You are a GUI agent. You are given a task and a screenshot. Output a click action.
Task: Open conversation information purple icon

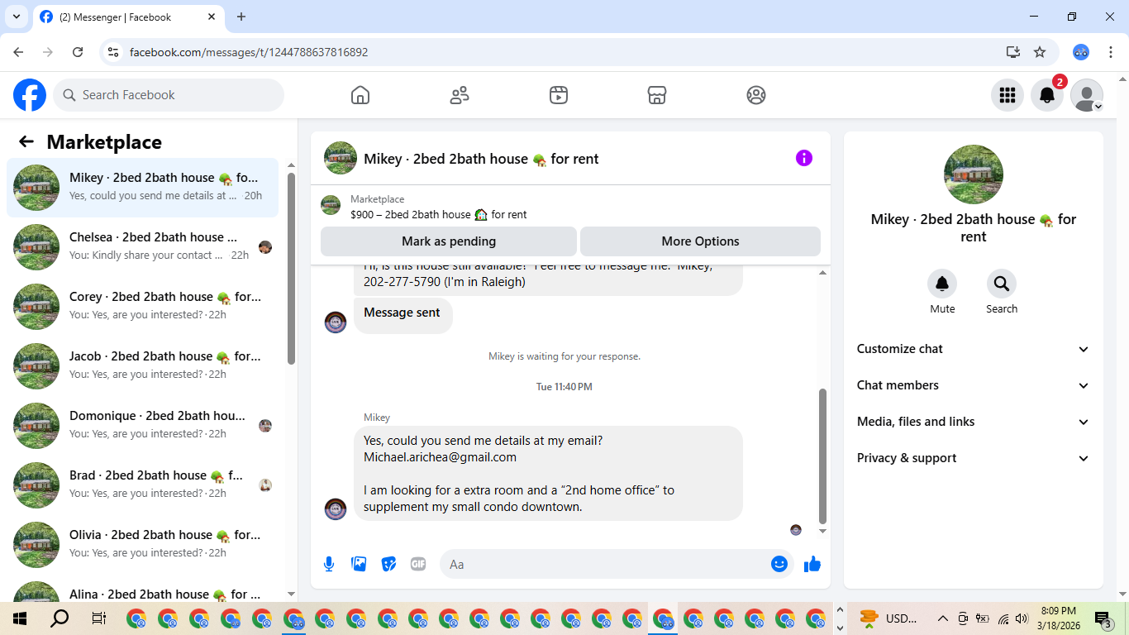tap(804, 158)
